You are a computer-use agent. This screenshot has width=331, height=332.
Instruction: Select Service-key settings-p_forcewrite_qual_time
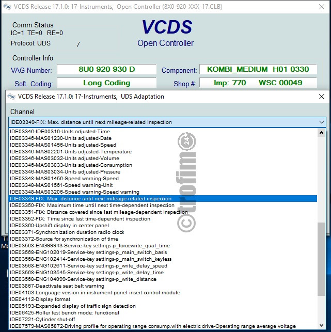pyautogui.click(x=163, y=246)
